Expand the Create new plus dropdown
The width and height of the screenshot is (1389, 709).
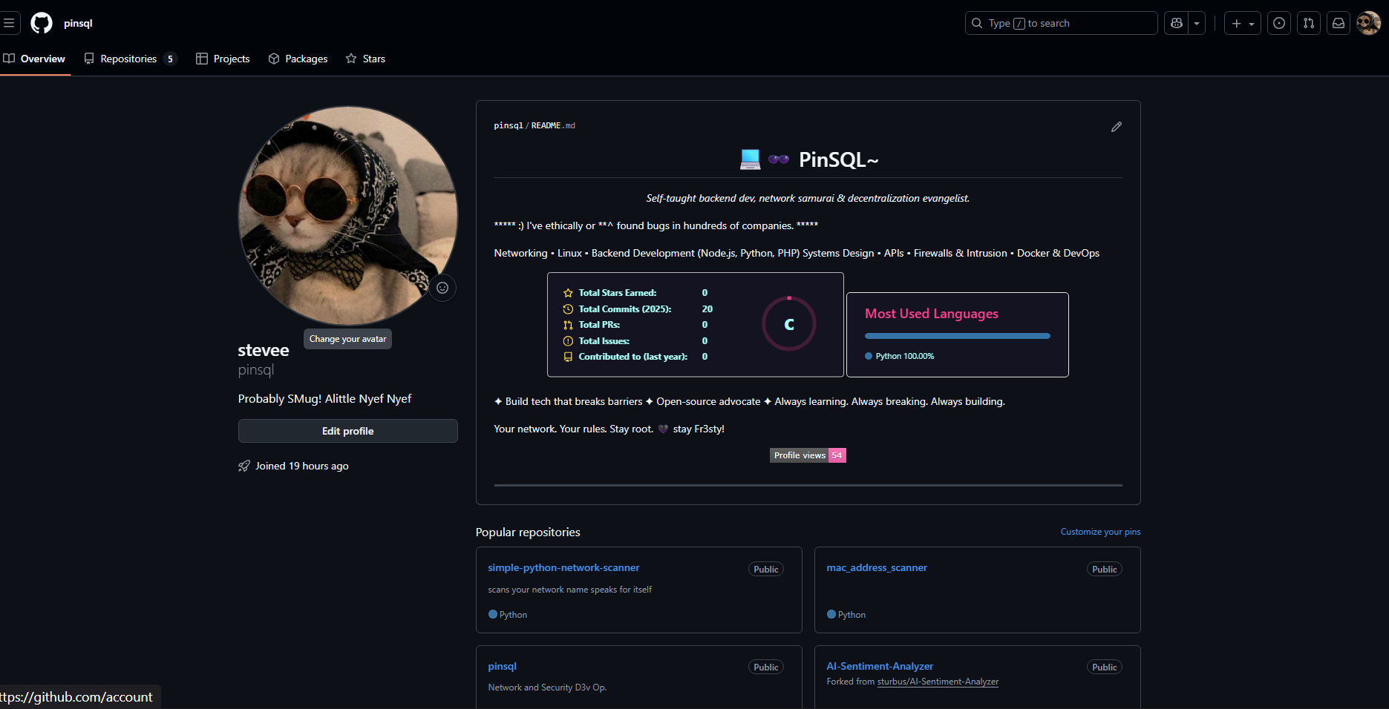[1243, 23]
